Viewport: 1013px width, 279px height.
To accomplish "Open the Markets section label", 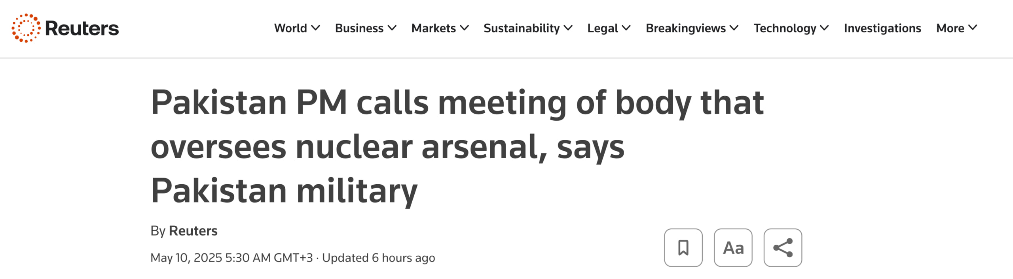I will point(433,28).
